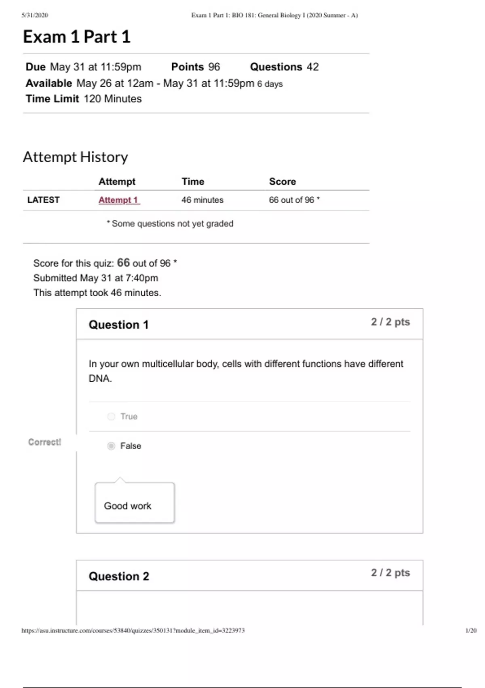Click the Exam 1 Part 1 title
The height and width of the screenshot is (688, 485).
(x=77, y=37)
